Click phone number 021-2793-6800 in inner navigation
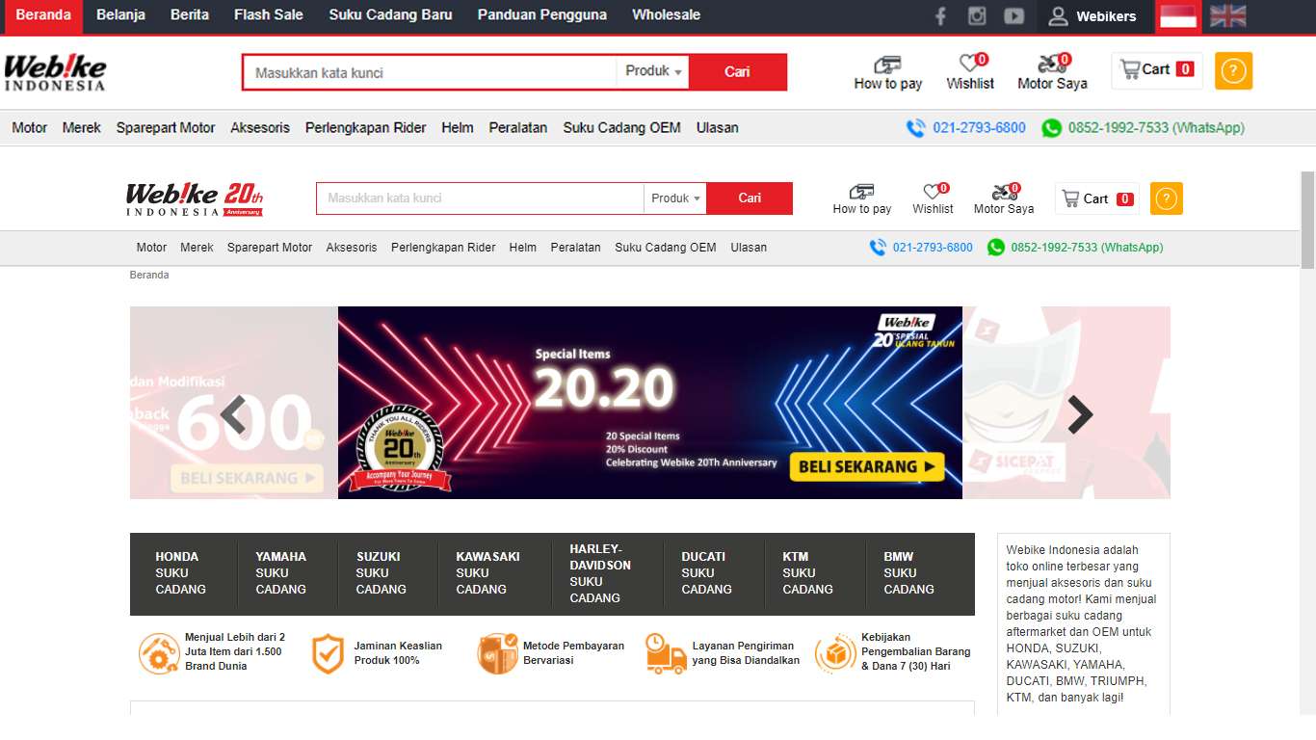Image resolution: width=1316 pixels, height=740 pixels. (x=921, y=248)
